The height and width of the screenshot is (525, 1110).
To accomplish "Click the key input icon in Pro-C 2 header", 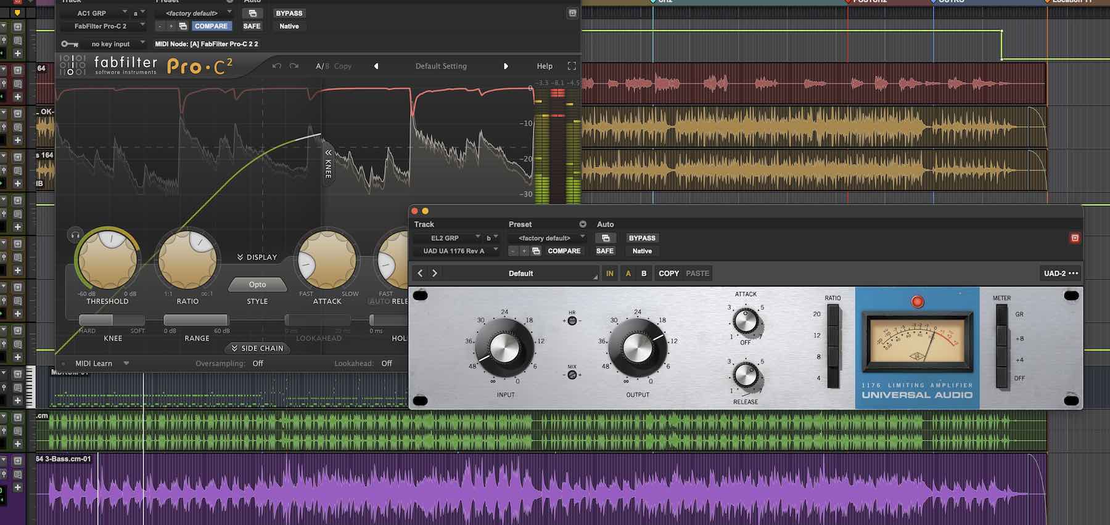I will coord(70,44).
